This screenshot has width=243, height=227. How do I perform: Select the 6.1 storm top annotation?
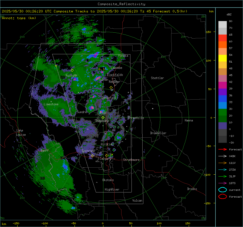click(102, 69)
